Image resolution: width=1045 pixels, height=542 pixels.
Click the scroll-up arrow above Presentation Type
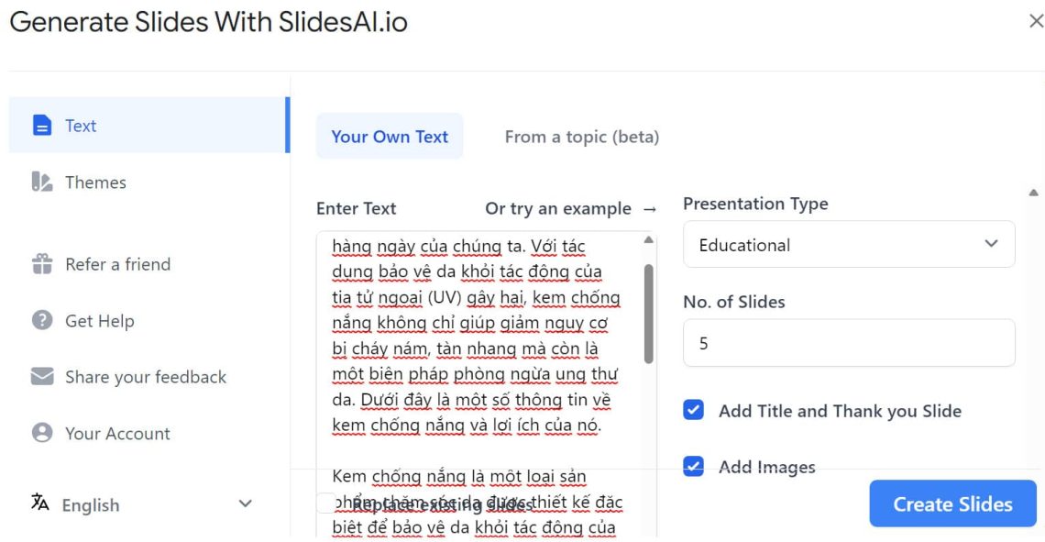pyautogui.click(x=1034, y=193)
